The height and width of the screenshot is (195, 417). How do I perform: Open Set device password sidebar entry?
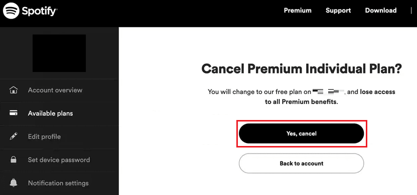(59, 160)
